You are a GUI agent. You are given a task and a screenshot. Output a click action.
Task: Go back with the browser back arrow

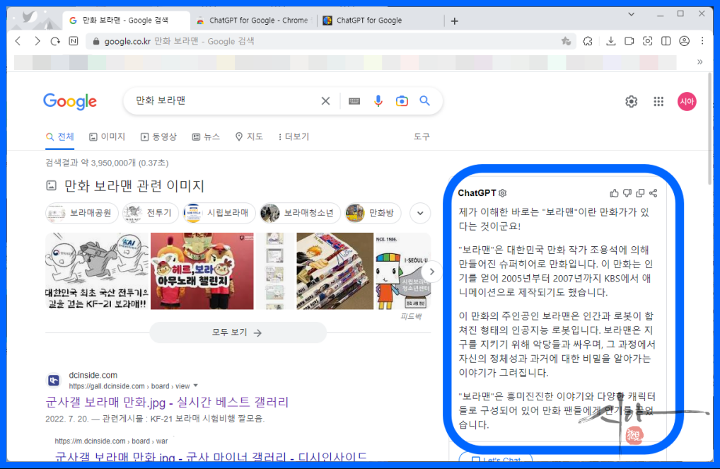18,41
